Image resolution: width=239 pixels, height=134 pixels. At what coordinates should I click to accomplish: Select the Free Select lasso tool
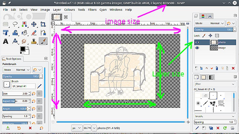tap(15, 24)
